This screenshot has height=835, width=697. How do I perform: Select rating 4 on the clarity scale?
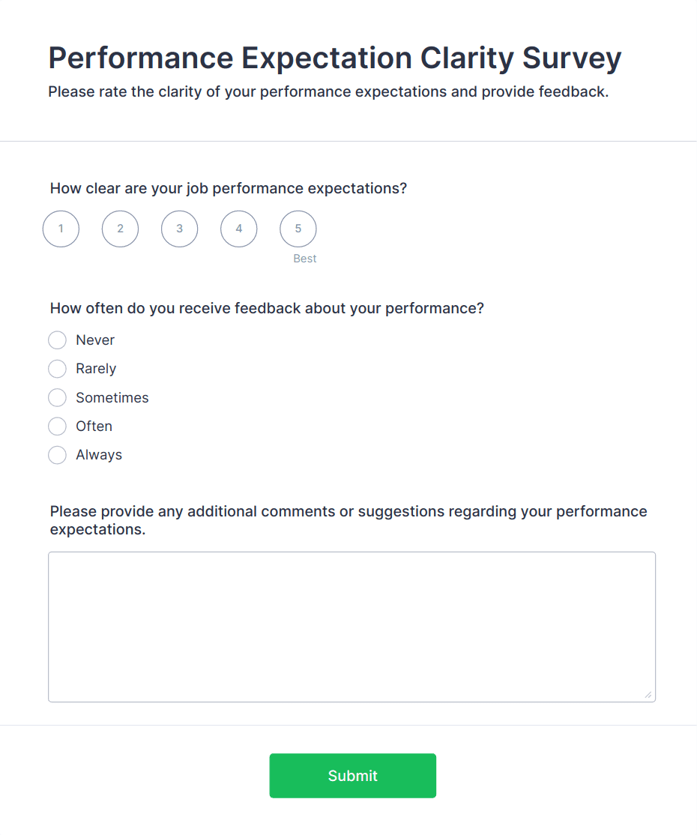click(x=238, y=229)
